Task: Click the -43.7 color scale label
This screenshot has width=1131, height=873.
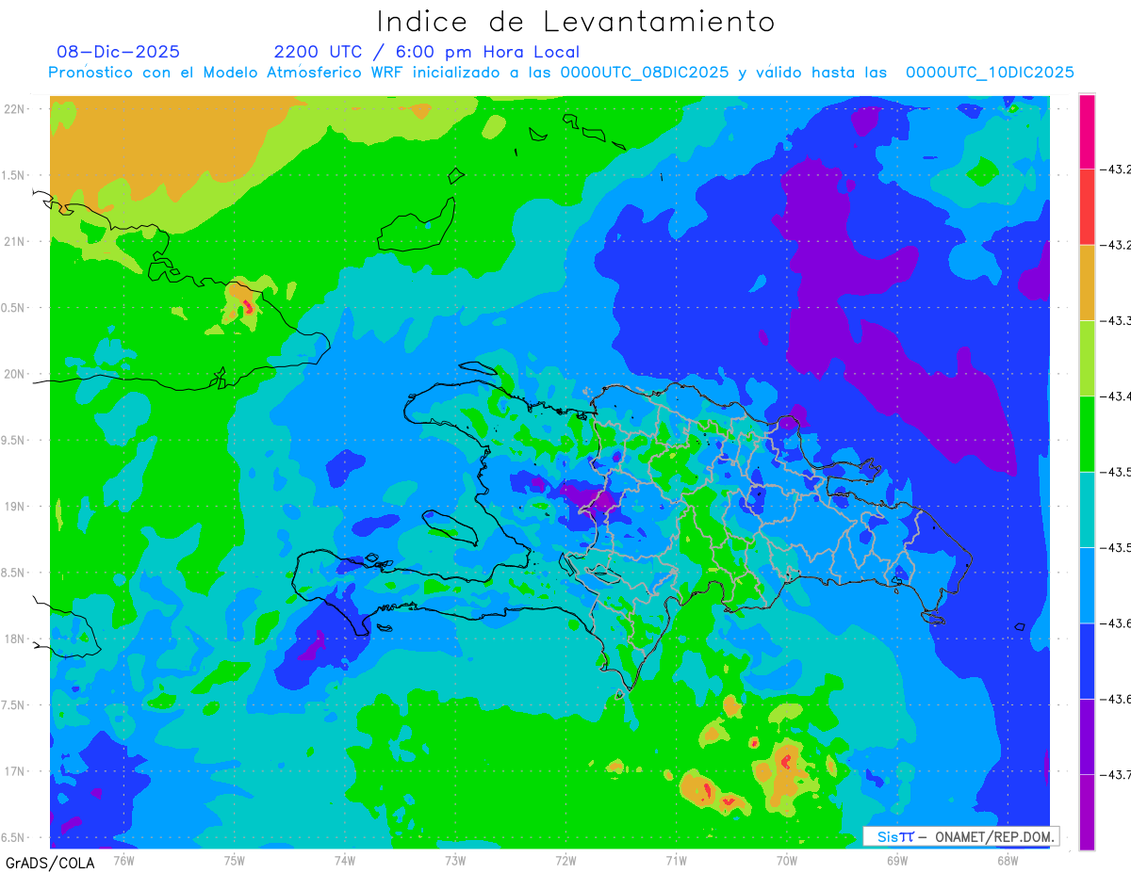Action: (1118, 774)
